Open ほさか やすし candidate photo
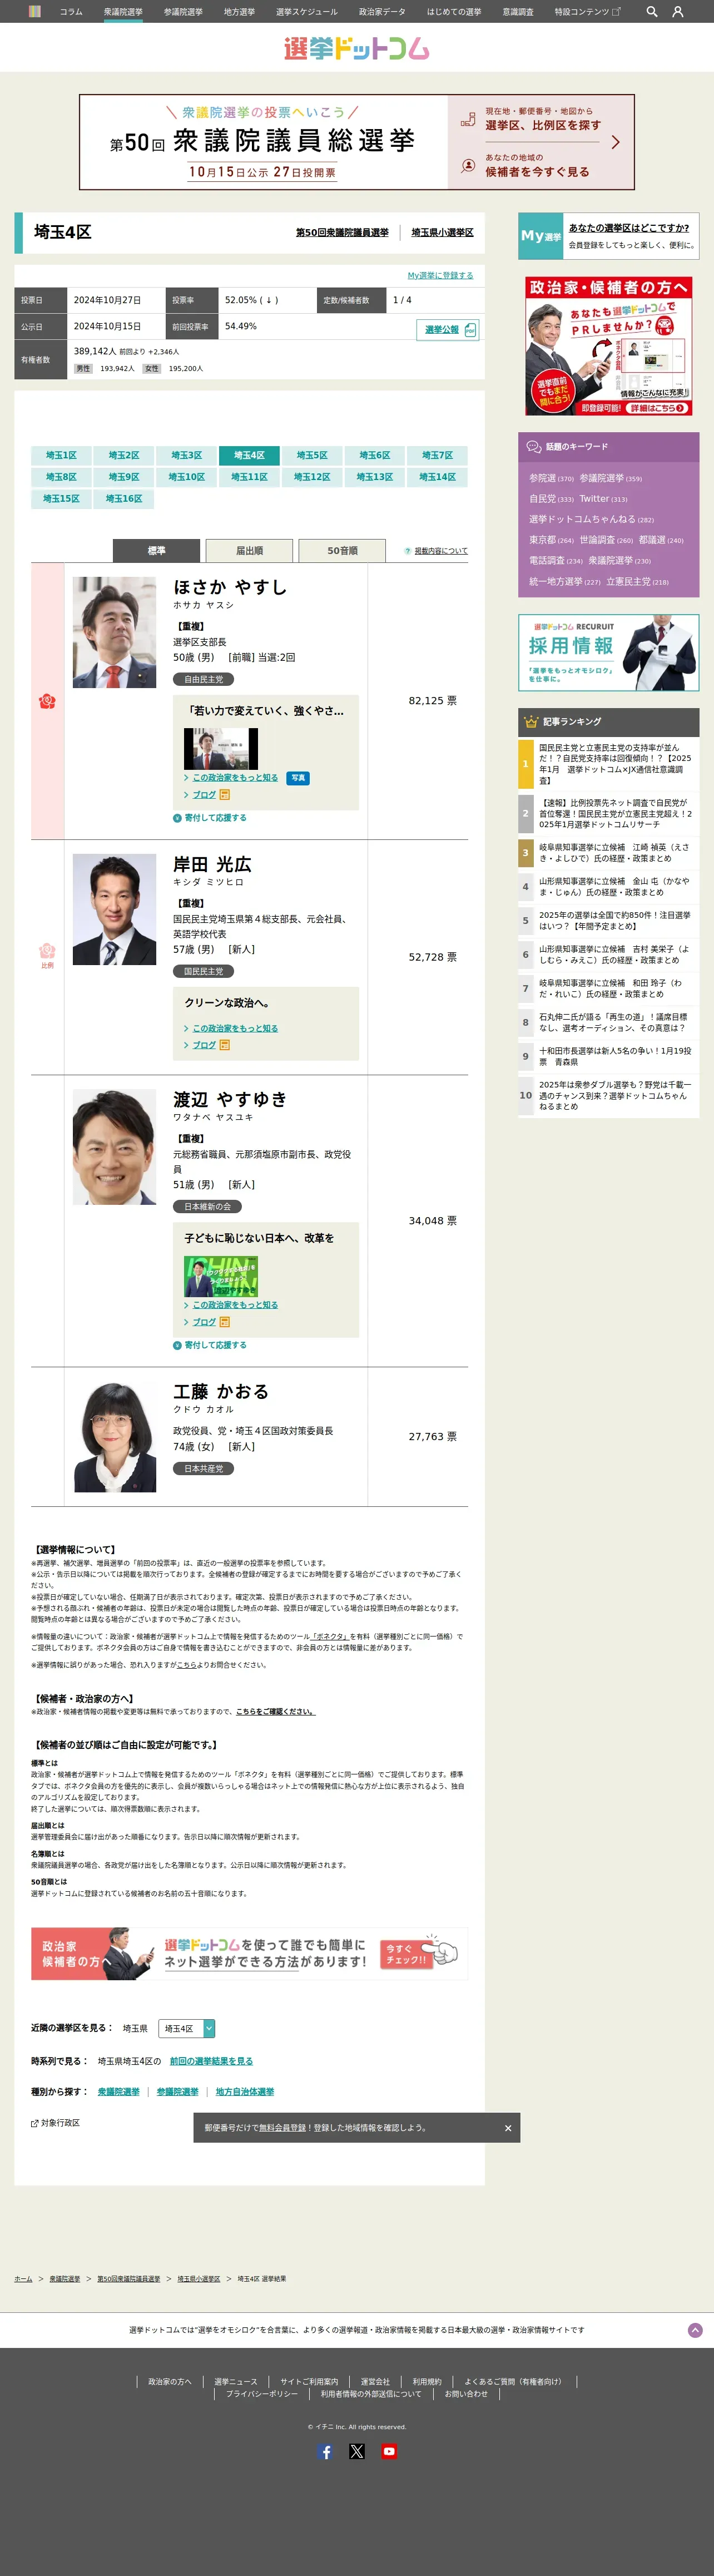Screen dimensions: 714x2576 (x=115, y=632)
